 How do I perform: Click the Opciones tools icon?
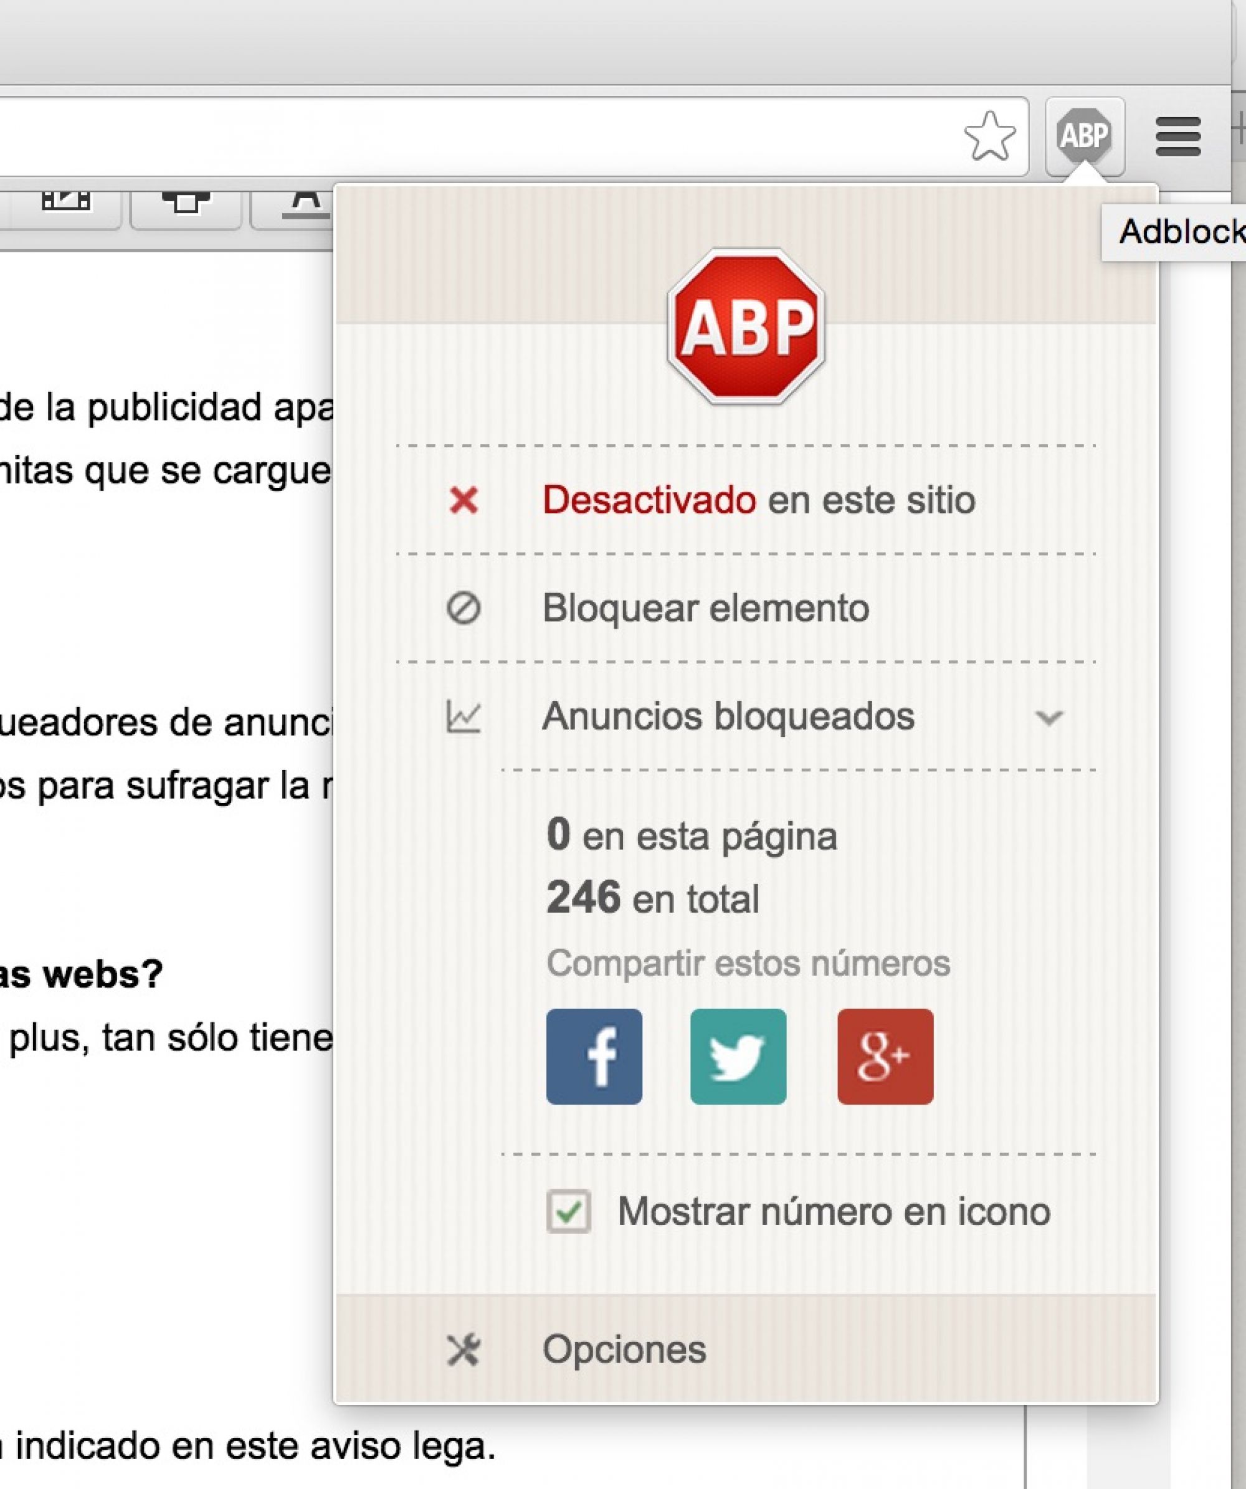pyautogui.click(x=464, y=1349)
